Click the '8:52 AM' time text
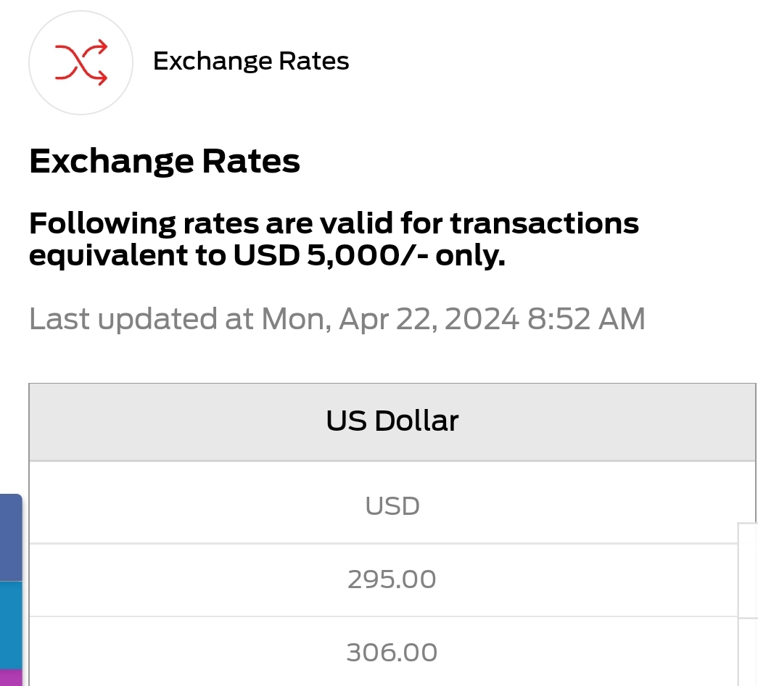The image size is (758, 686). pyautogui.click(x=586, y=319)
